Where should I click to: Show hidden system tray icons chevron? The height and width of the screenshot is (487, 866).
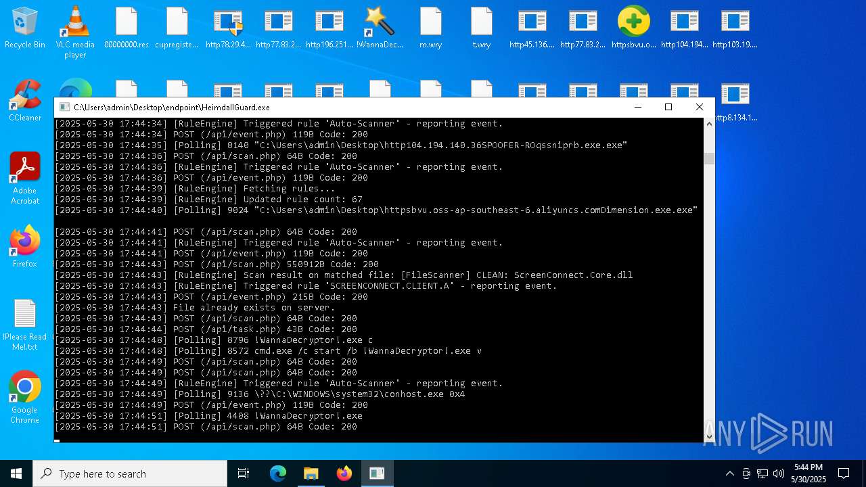[729, 473]
